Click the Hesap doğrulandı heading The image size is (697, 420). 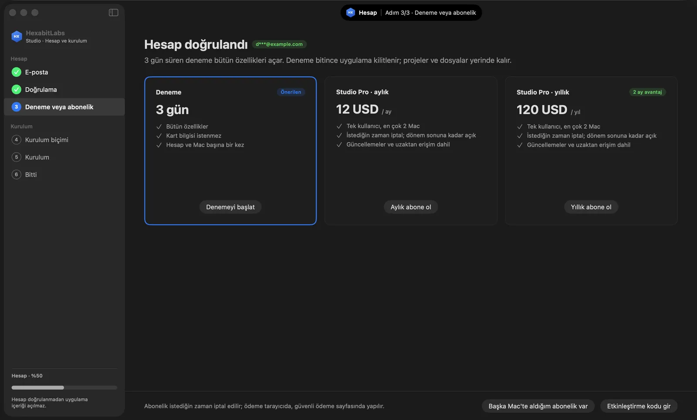[196, 44]
